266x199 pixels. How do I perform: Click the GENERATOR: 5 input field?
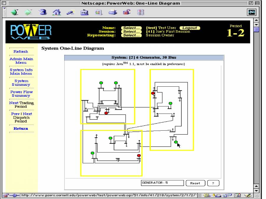162,183
